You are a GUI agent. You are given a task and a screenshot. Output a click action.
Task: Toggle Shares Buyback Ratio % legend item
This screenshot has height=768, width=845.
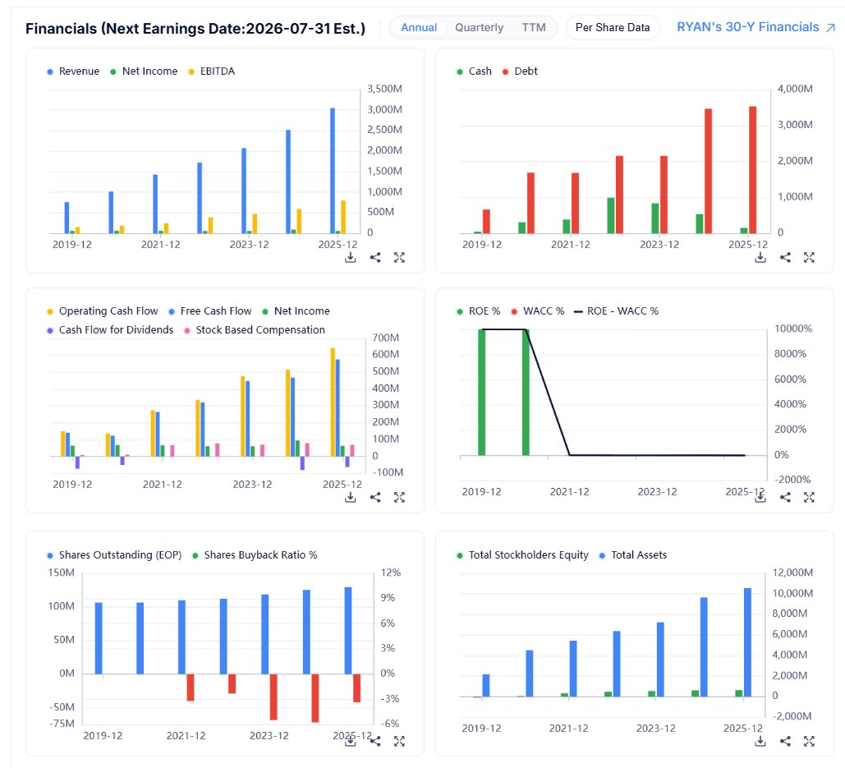click(x=255, y=555)
